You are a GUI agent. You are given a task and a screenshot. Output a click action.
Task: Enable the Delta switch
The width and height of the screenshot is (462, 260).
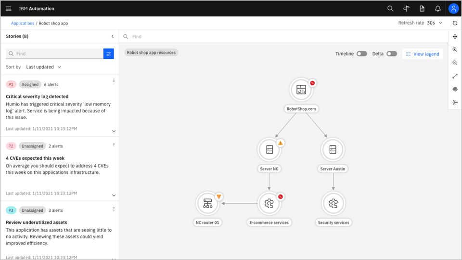[392, 54]
